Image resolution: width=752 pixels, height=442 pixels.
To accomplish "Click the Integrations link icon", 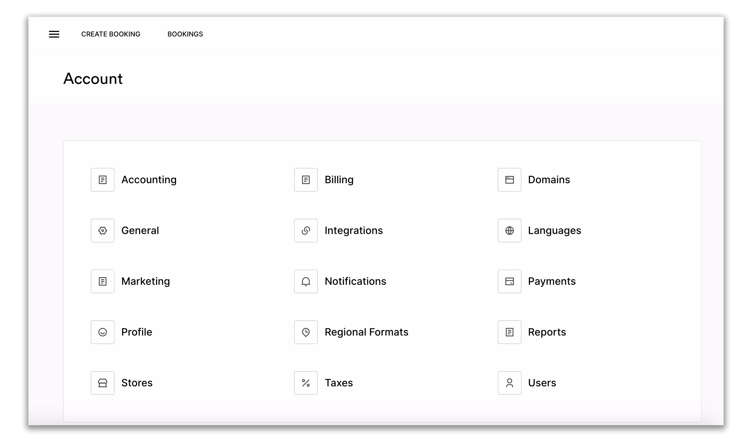I will (x=306, y=230).
